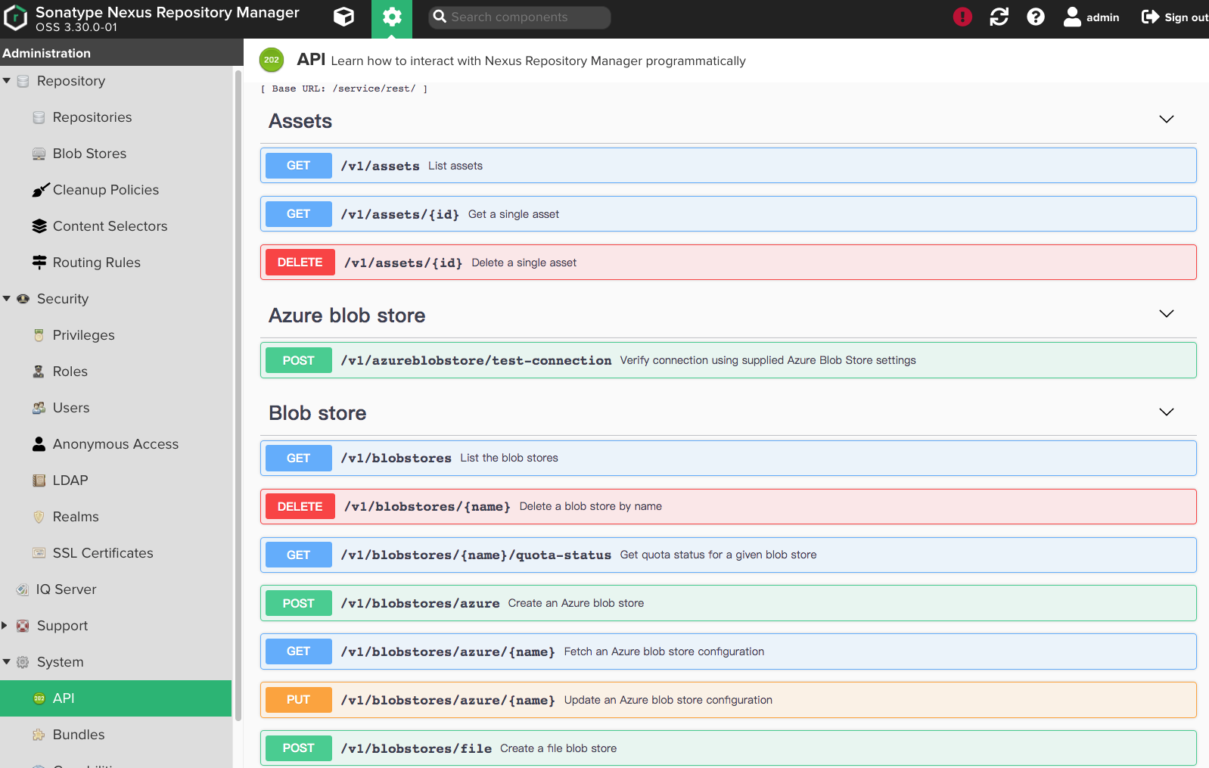This screenshot has width=1209, height=768.
Task: Click the Users icon in sidebar
Action: [39, 408]
